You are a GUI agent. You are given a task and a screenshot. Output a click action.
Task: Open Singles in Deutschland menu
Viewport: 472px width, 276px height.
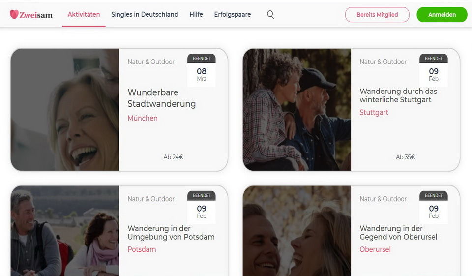pyautogui.click(x=145, y=14)
